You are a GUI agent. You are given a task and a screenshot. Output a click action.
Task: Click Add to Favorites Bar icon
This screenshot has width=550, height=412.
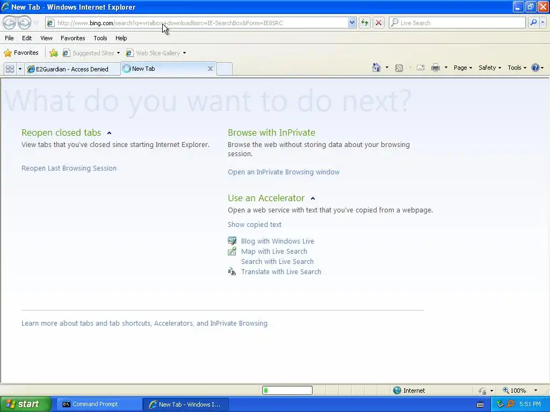coord(54,53)
